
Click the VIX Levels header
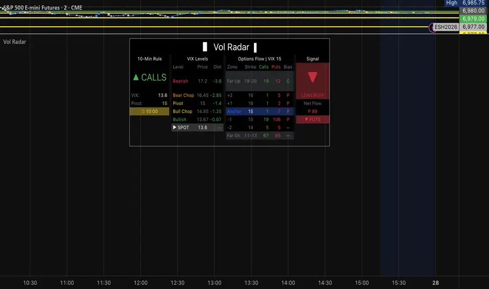[197, 59]
